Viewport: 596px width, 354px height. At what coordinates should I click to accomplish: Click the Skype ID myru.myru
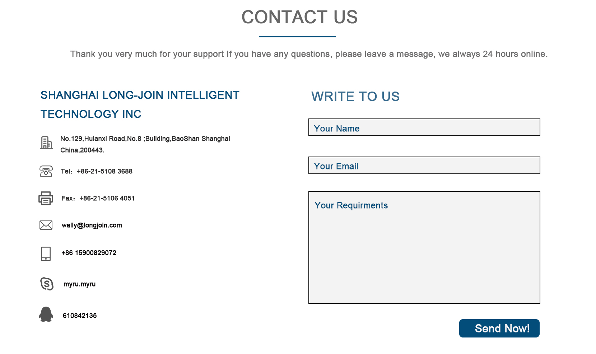click(x=79, y=284)
